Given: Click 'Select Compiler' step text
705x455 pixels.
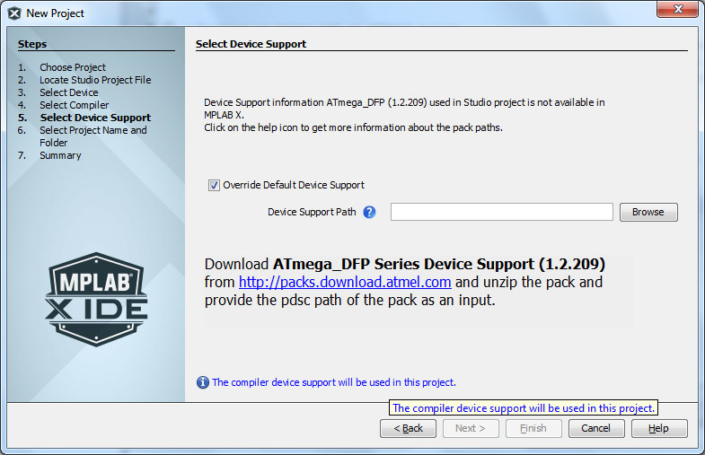Looking at the screenshot, I should coord(75,105).
